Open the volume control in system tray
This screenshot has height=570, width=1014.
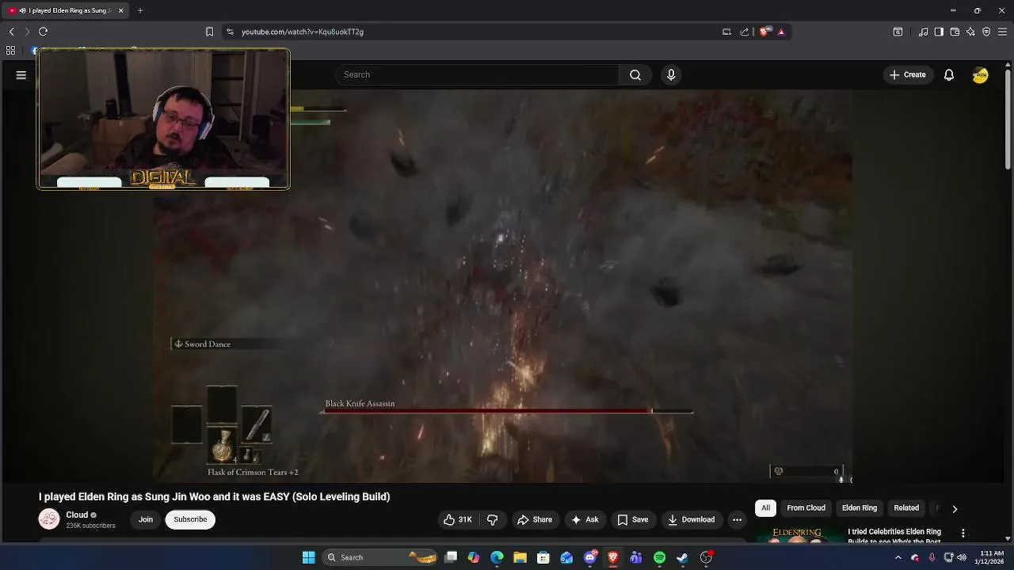coord(962,557)
